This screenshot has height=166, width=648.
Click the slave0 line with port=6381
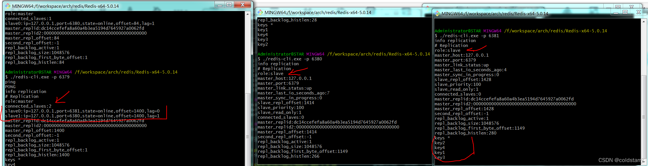coord(82,111)
